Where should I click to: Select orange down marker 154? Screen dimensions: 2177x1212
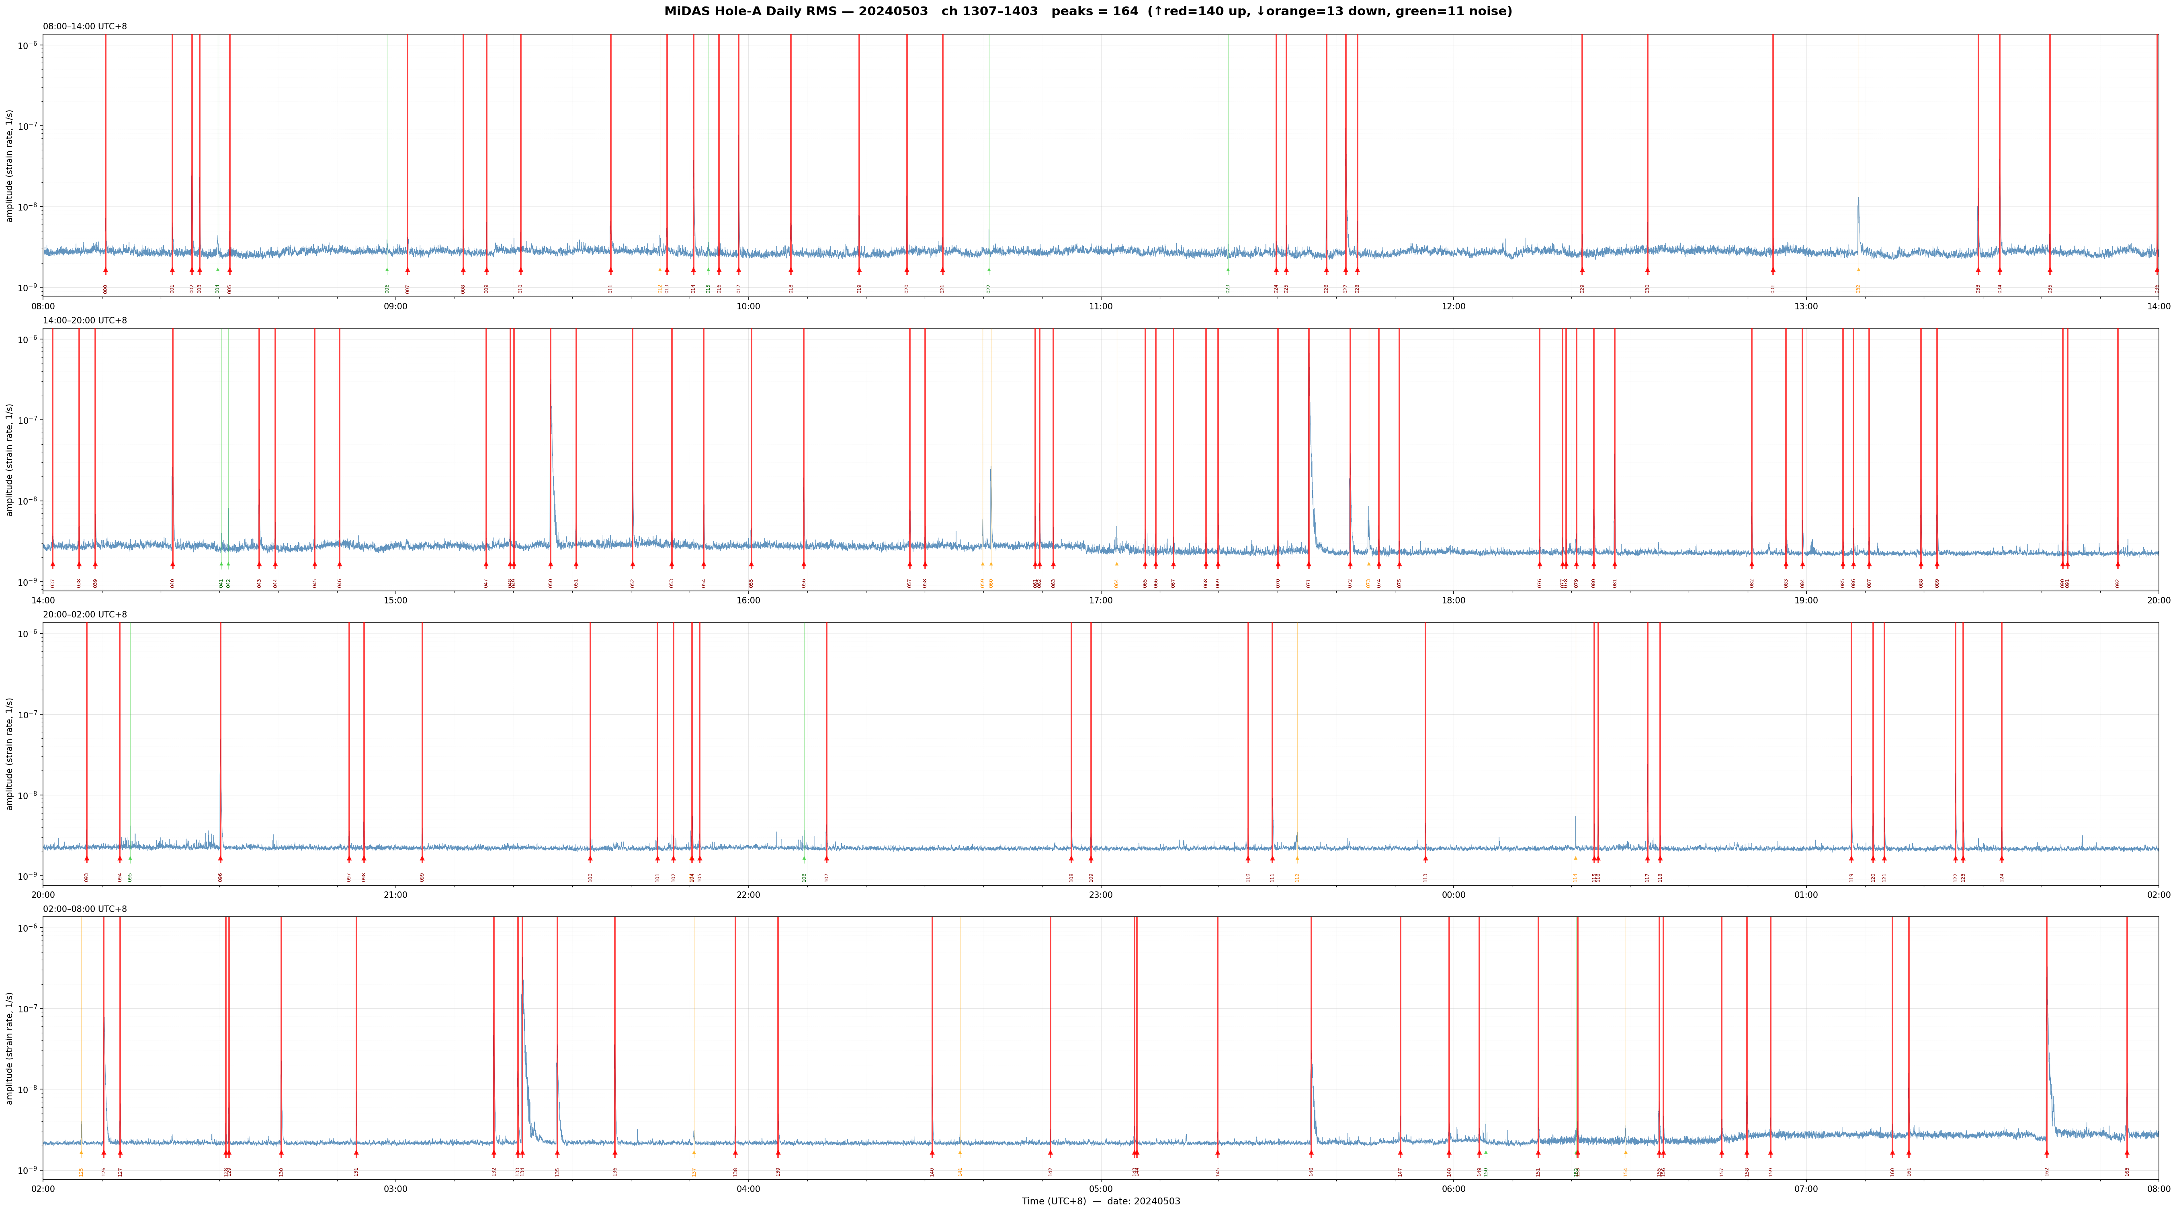pos(1625,1153)
